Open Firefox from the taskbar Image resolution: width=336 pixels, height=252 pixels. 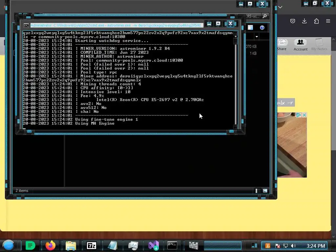[51, 245]
